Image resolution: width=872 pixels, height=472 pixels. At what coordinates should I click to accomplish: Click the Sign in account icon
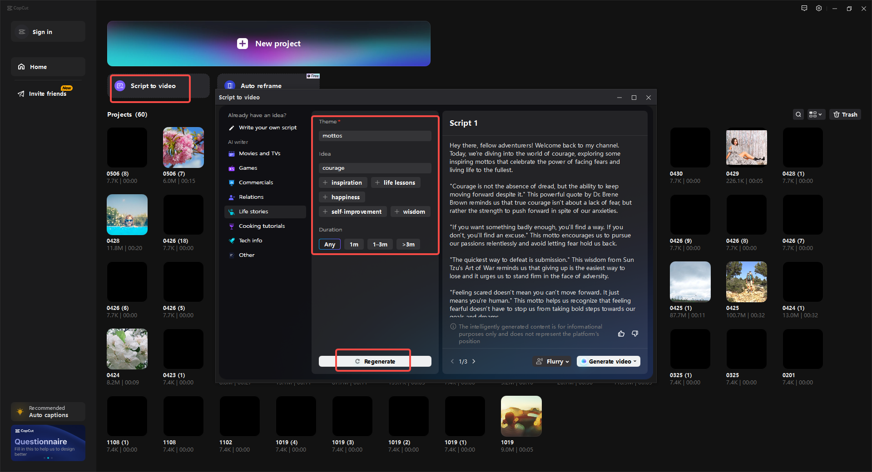point(22,32)
